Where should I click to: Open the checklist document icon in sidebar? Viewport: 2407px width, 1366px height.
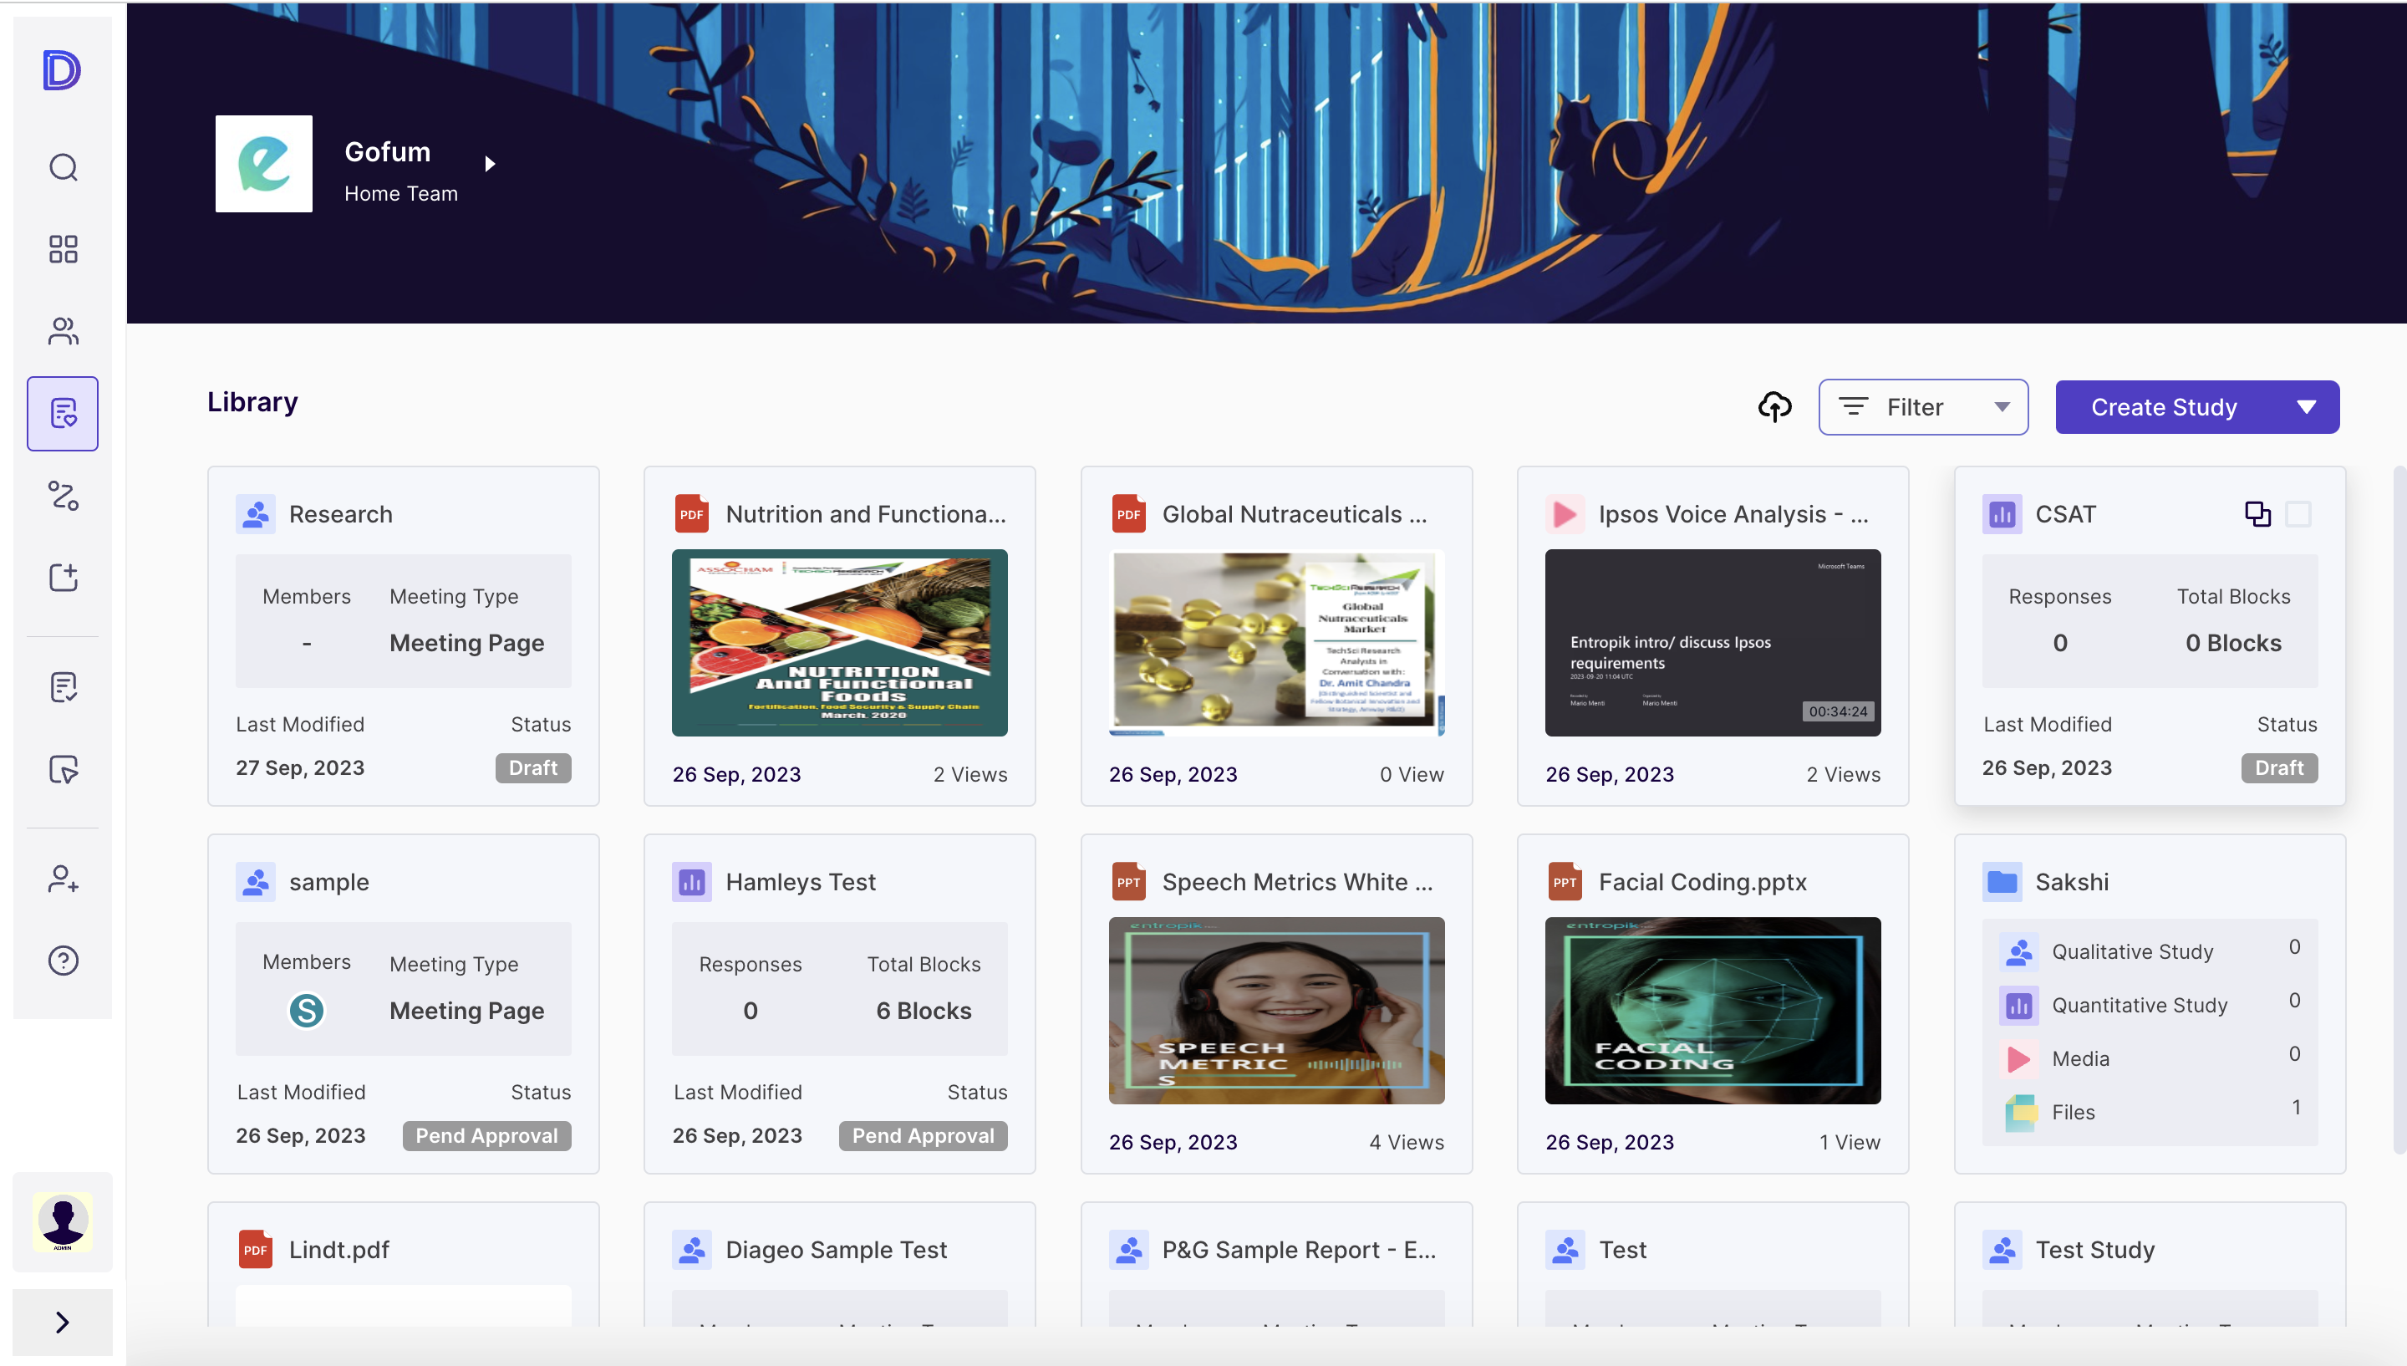pos(63,686)
